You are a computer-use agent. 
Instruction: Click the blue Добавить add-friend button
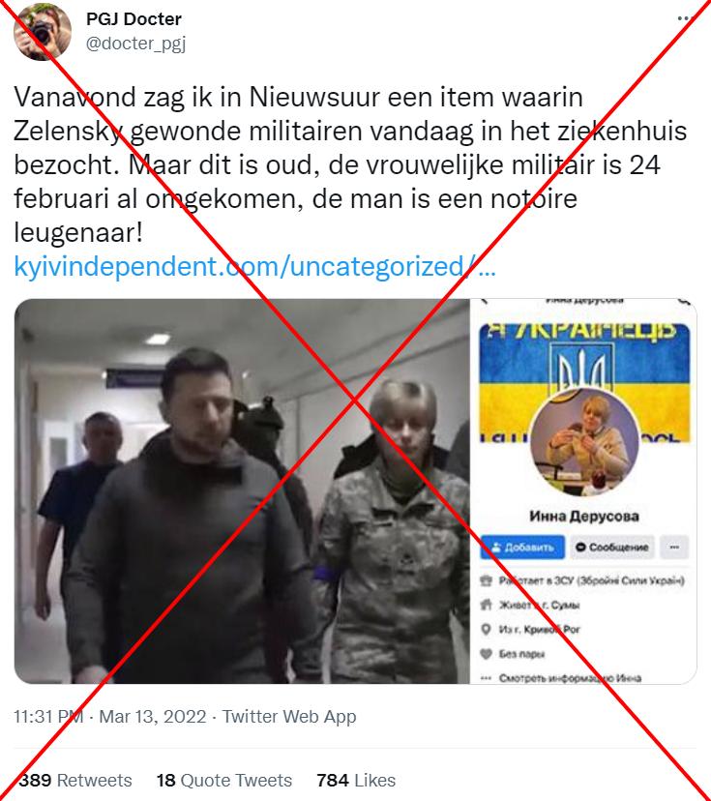click(x=522, y=548)
